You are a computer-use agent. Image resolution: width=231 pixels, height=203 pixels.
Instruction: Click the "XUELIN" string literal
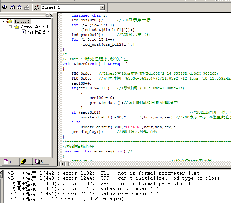coord(133,127)
